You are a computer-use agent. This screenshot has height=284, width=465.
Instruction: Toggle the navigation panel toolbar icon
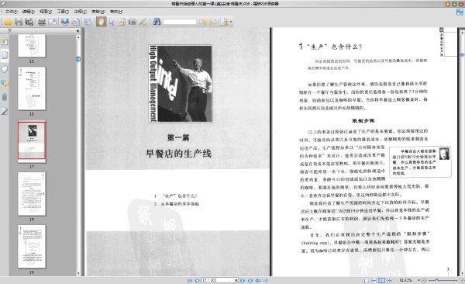[88, 22]
